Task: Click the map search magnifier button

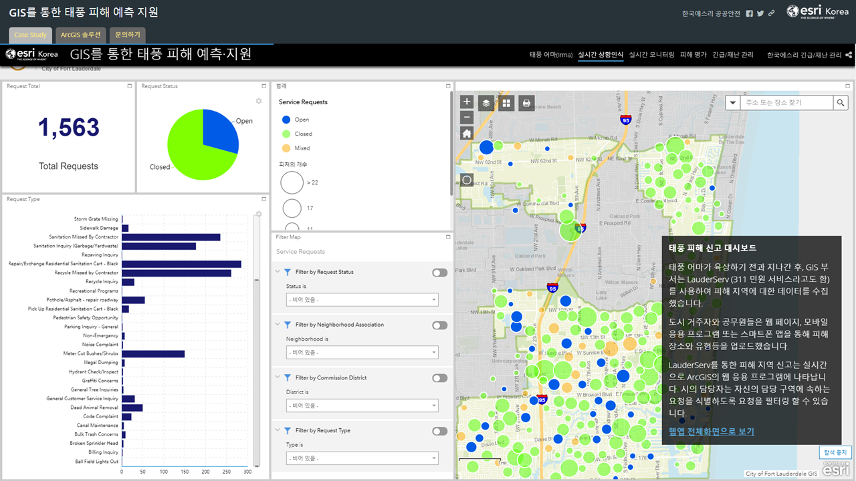Action: coord(841,103)
